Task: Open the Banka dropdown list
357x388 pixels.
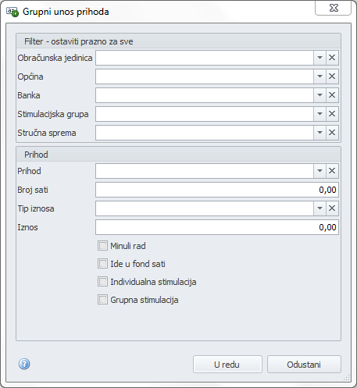Action: (320, 95)
